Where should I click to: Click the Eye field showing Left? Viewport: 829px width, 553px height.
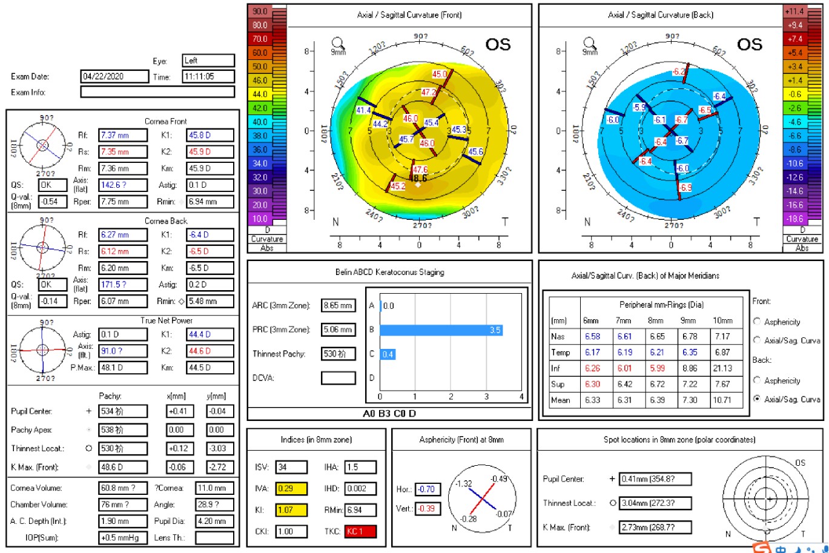pyautogui.click(x=208, y=61)
